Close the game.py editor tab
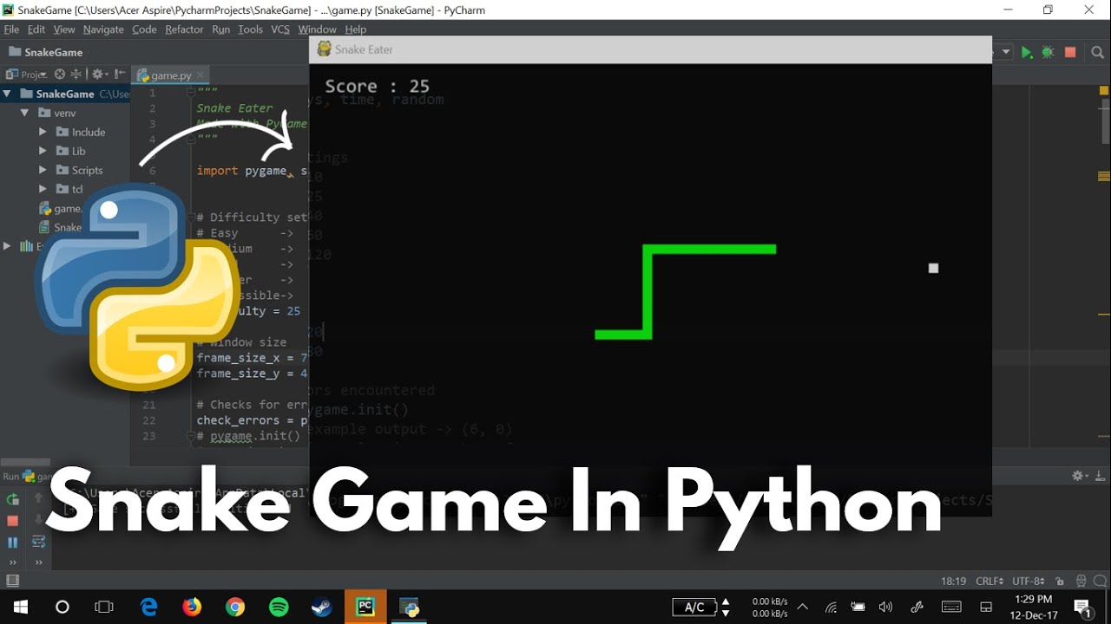The height and width of the screenshot is (624, 1111). point(200,75)
